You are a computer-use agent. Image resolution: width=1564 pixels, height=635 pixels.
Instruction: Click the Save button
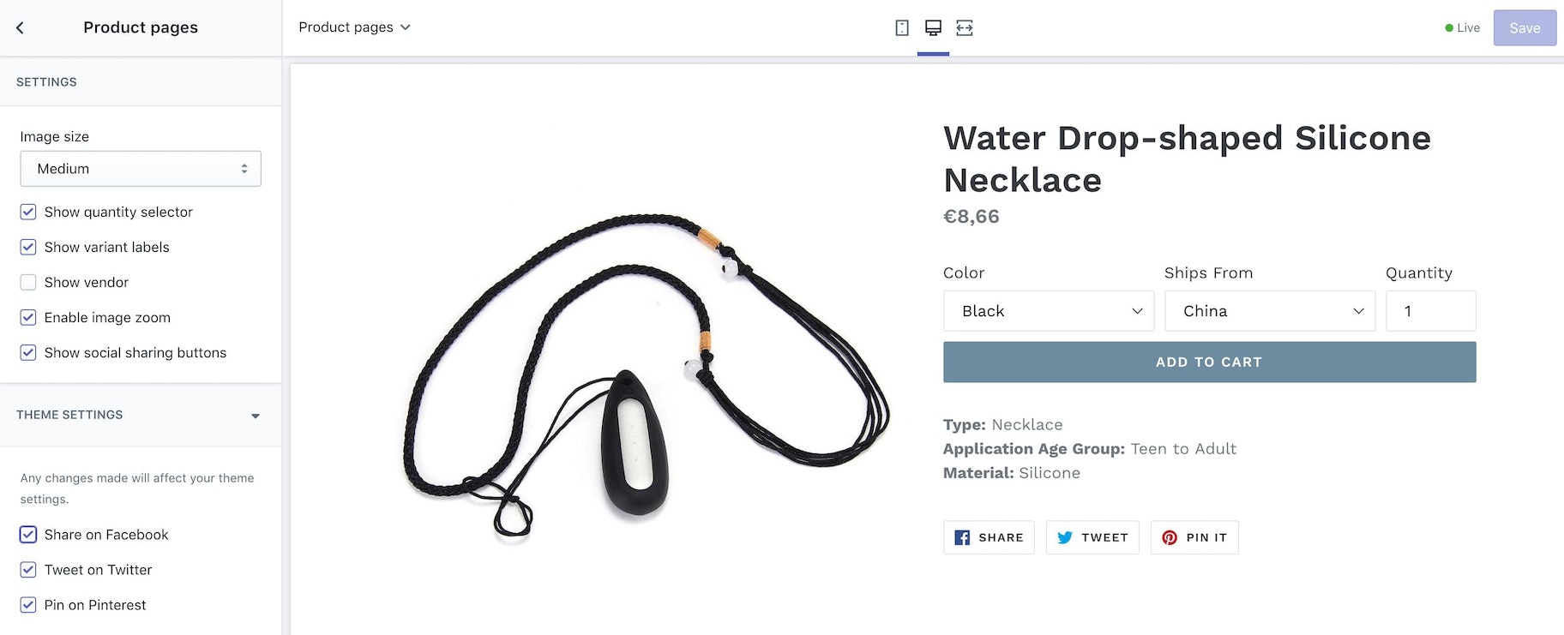1525,28
